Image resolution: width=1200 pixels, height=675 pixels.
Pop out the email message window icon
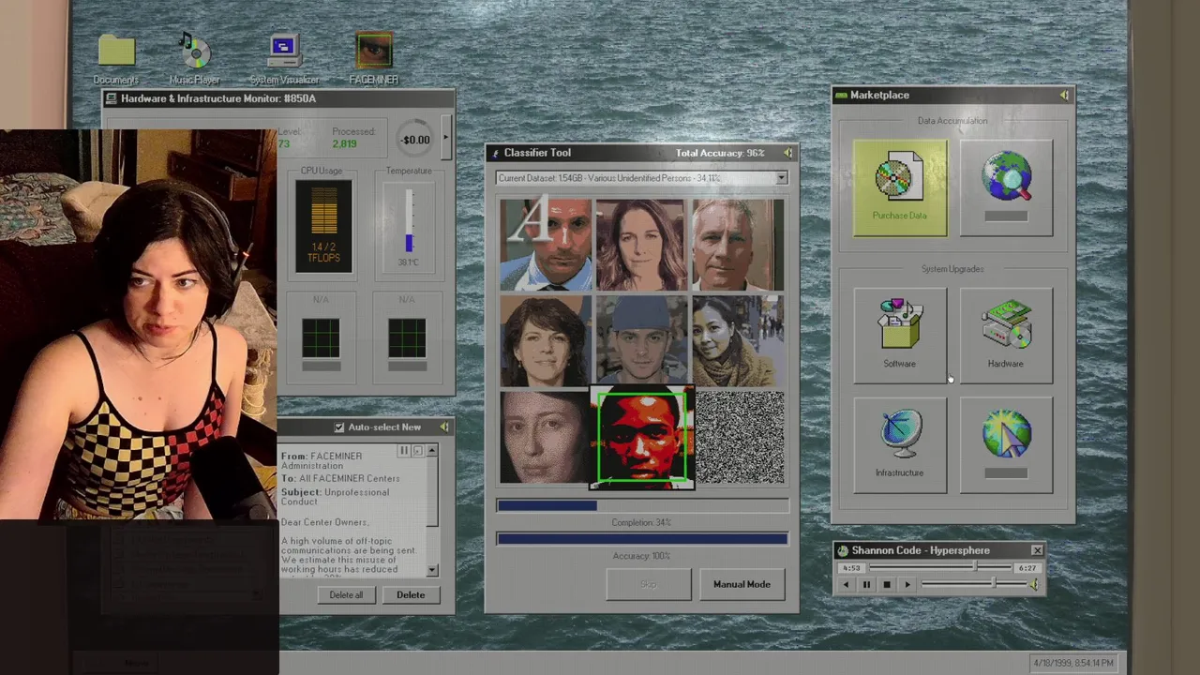point(418,451)
